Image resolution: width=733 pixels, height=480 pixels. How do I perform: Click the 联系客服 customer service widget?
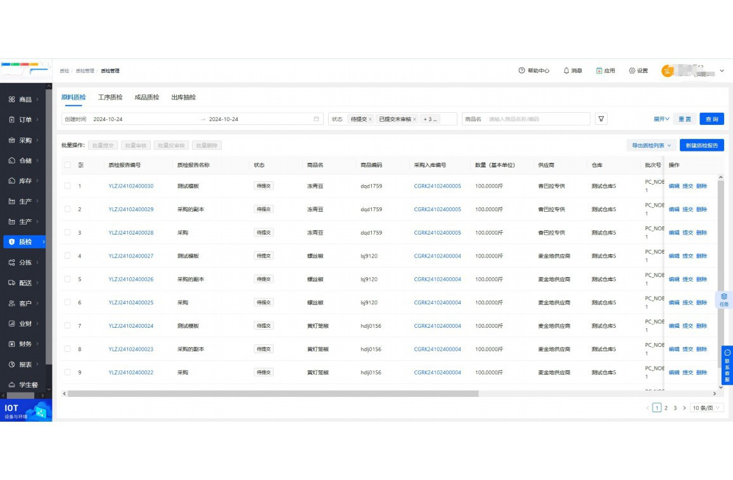click(727, 366)
